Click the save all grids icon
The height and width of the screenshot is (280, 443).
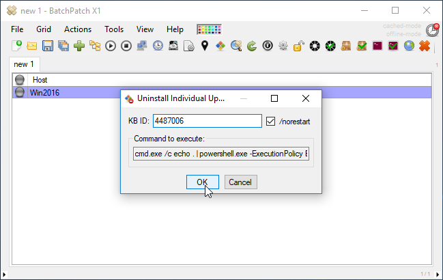pyautogui.click(x=63, y=46)
